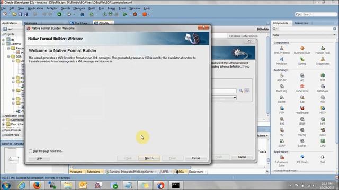Click the New file toolbar icon

(x=5, y=14)
